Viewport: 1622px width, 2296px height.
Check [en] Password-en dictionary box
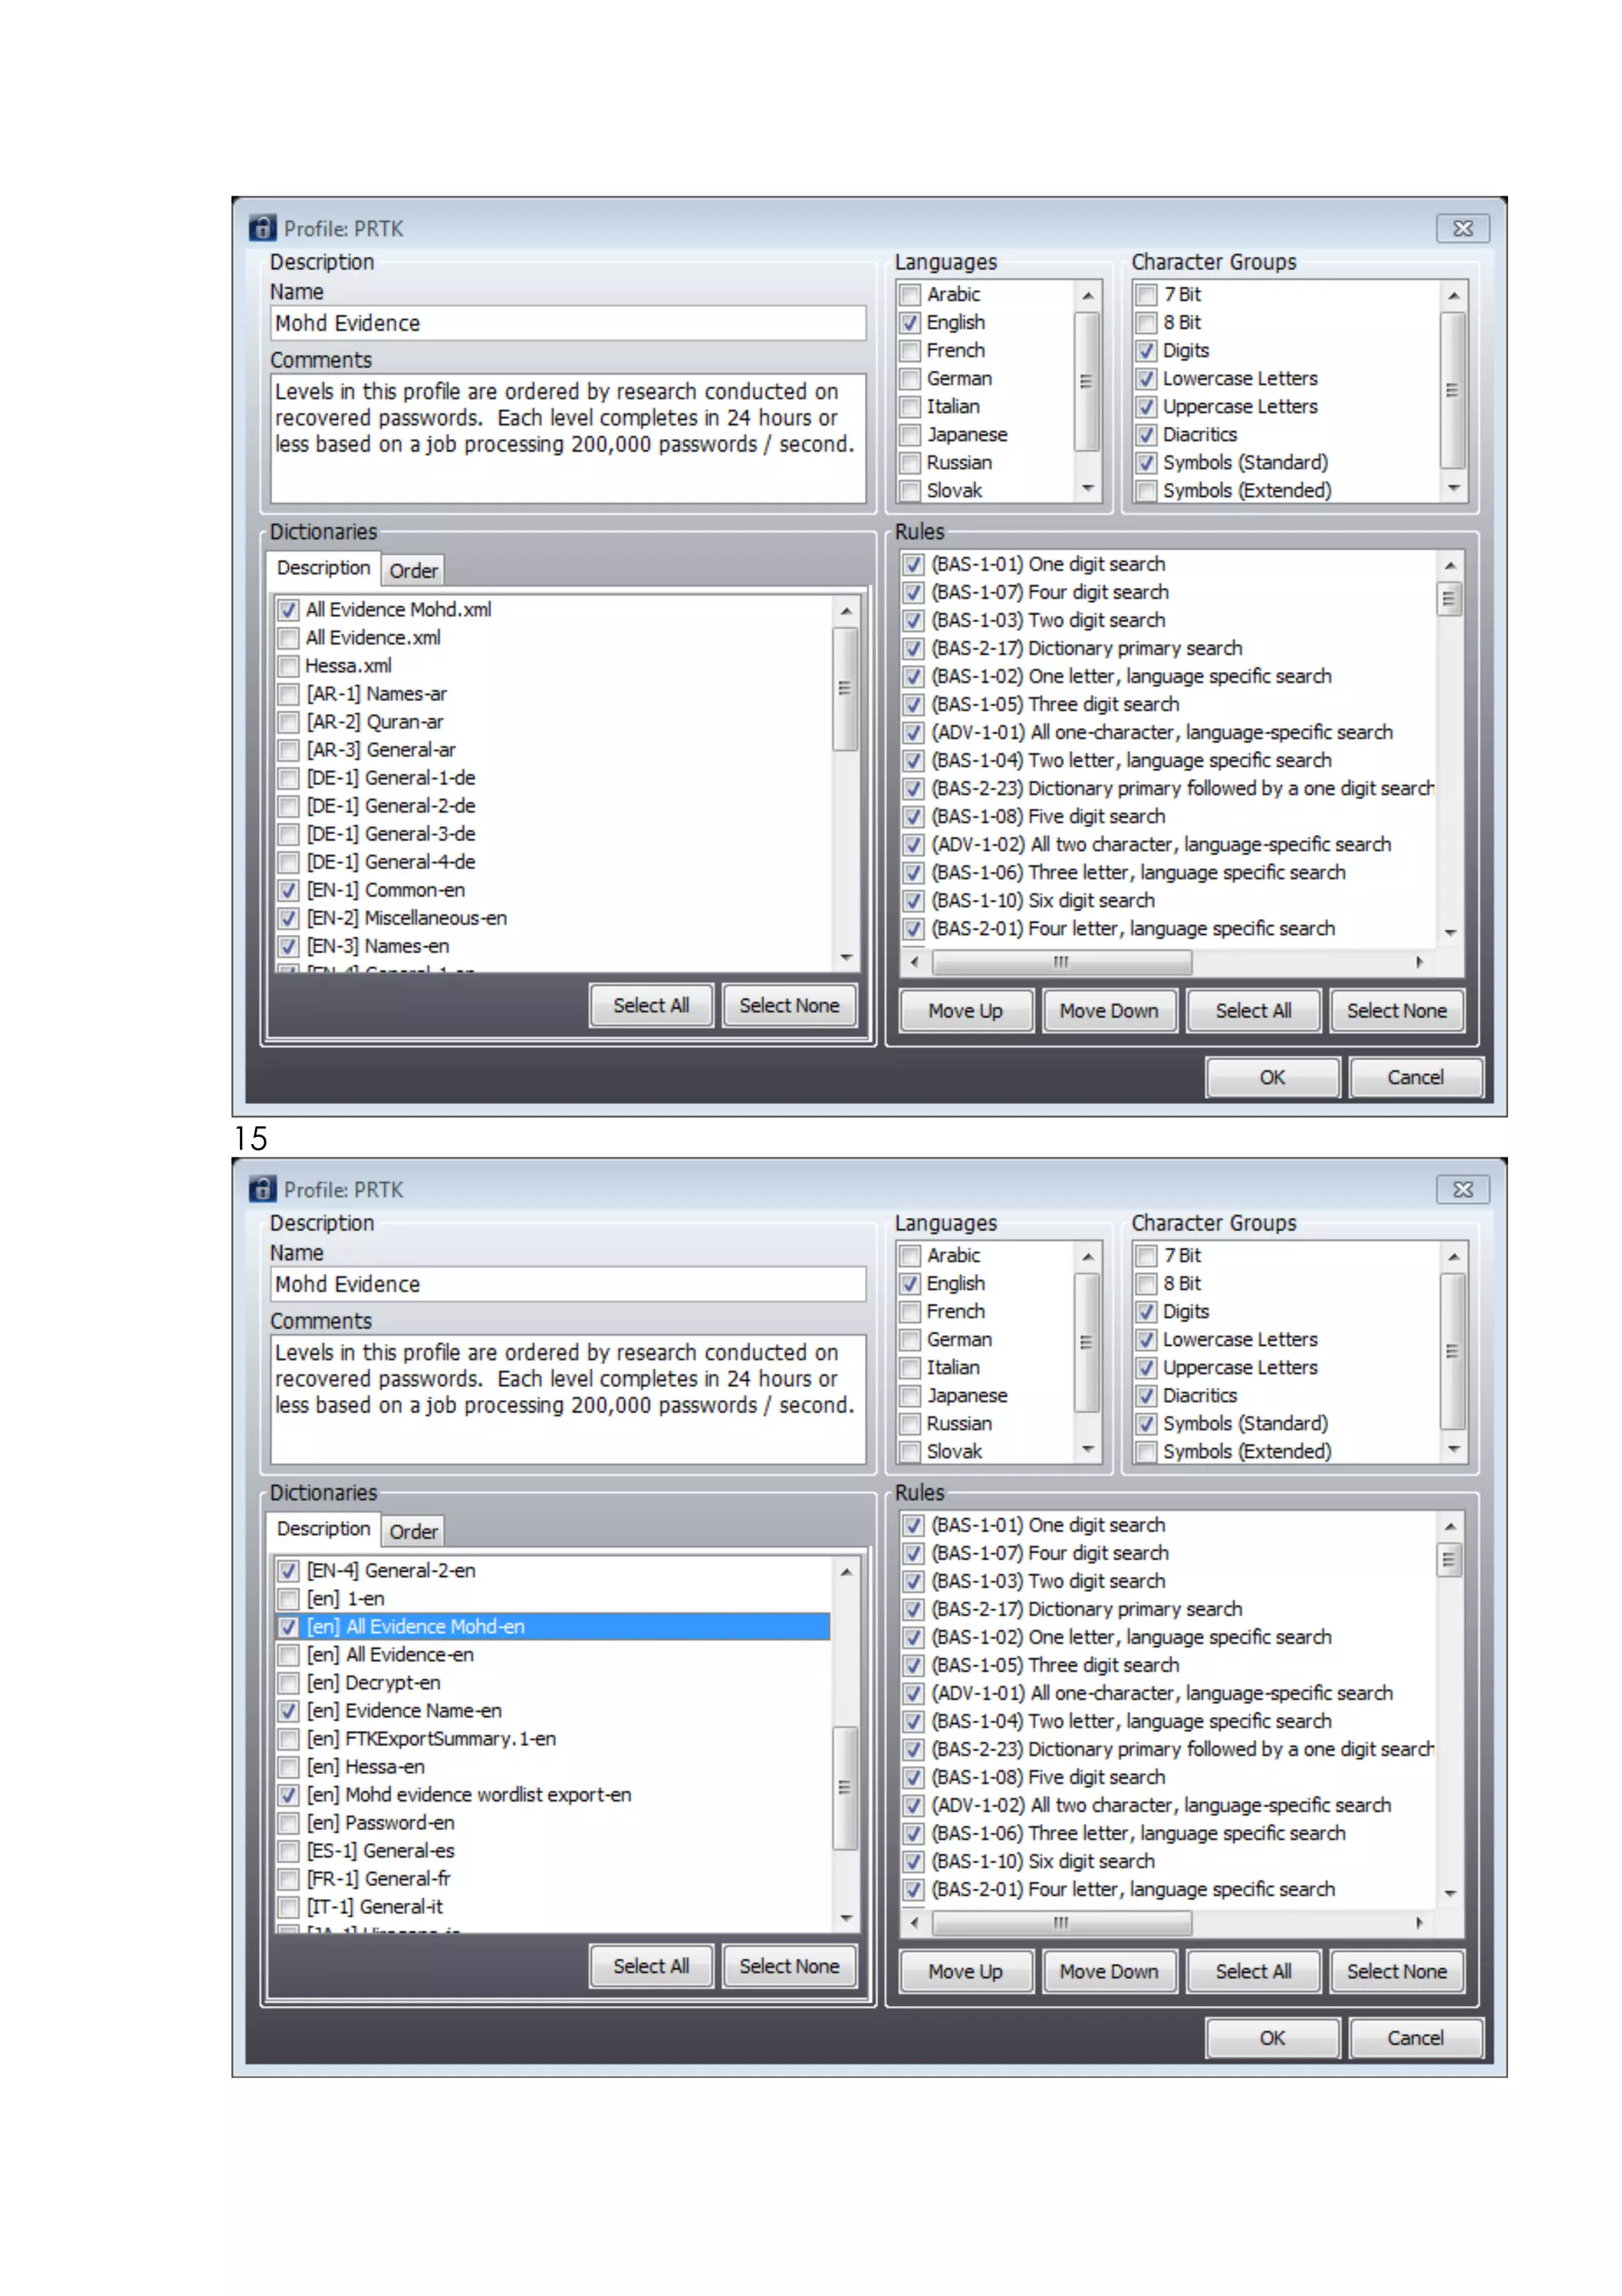(289, 1823)
